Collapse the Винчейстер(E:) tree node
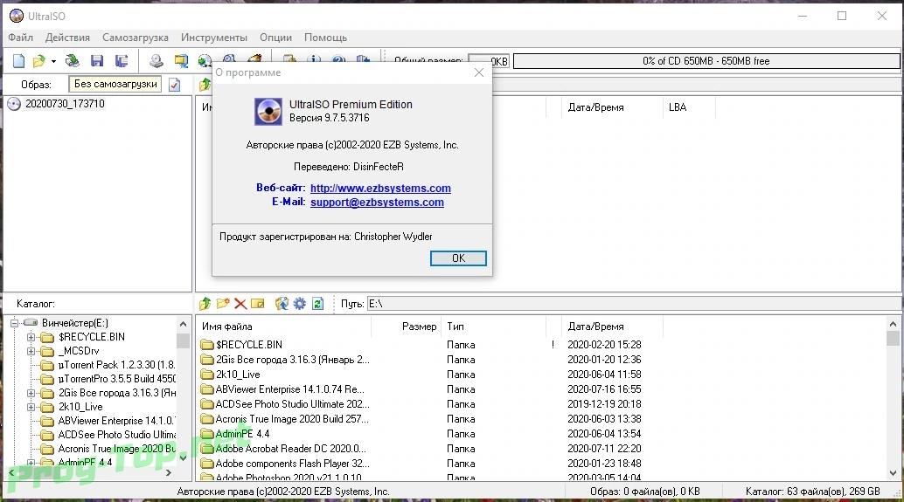 (14, 323)
